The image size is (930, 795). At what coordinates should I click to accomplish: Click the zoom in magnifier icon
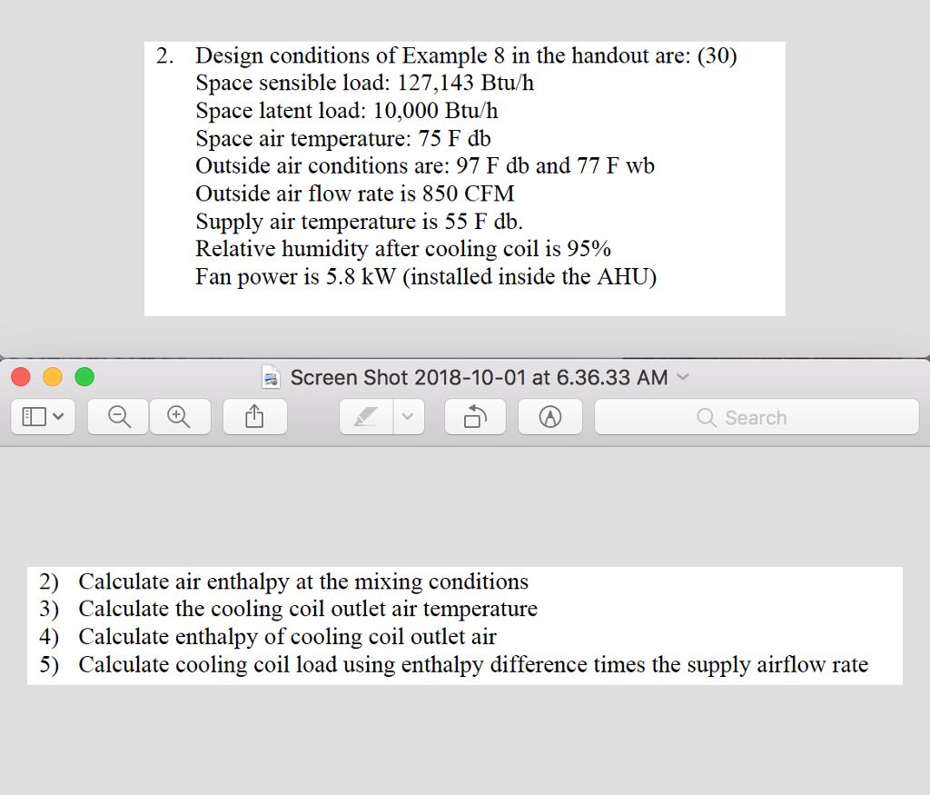tap(179, 416)
